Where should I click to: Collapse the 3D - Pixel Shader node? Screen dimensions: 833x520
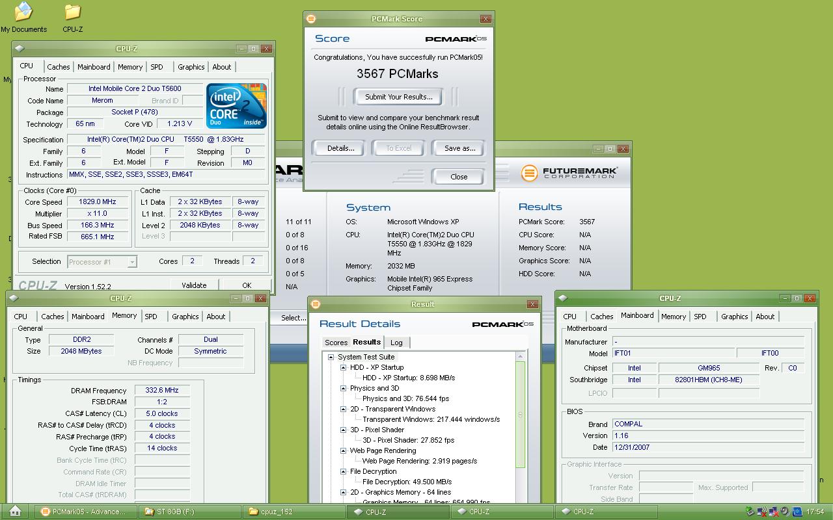343,430
